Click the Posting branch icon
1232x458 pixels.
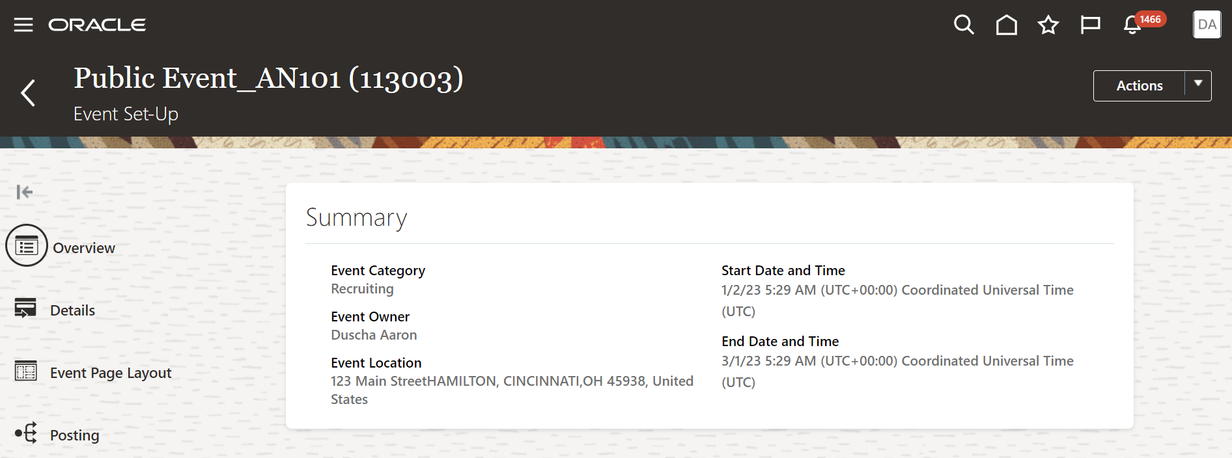pyautogui.click(x=26, y=433)
